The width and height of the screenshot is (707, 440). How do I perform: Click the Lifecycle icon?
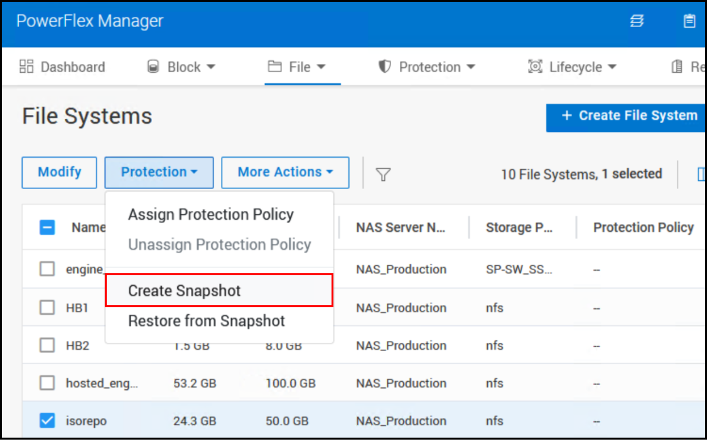tap(535, 66)
